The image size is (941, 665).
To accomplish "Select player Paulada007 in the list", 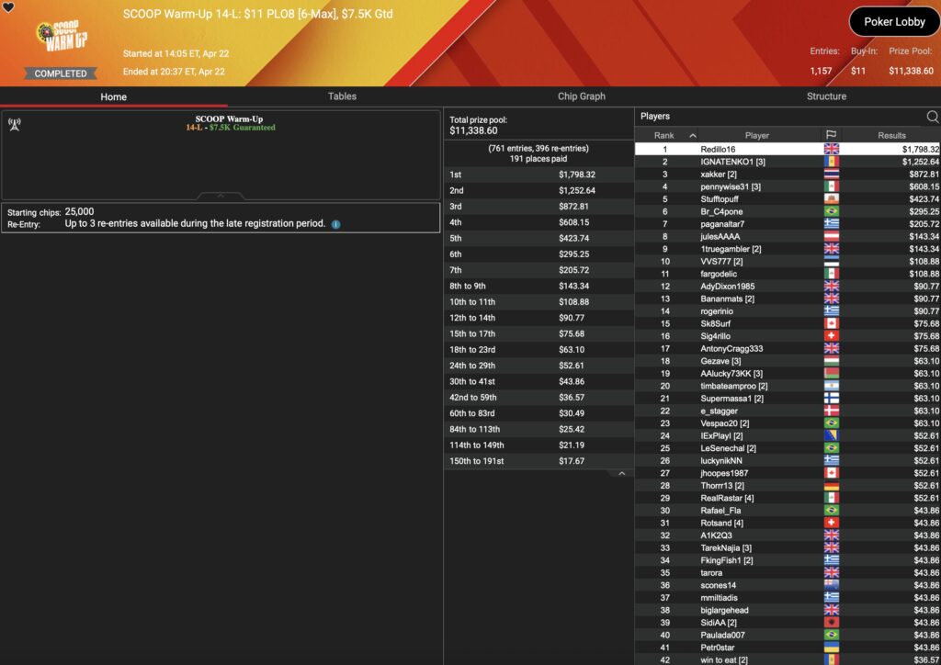I will [788, 635].
